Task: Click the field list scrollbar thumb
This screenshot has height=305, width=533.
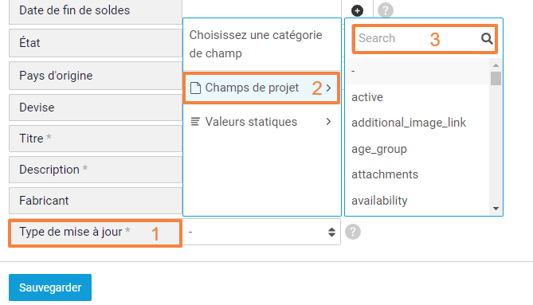Action: coord(496,79)
